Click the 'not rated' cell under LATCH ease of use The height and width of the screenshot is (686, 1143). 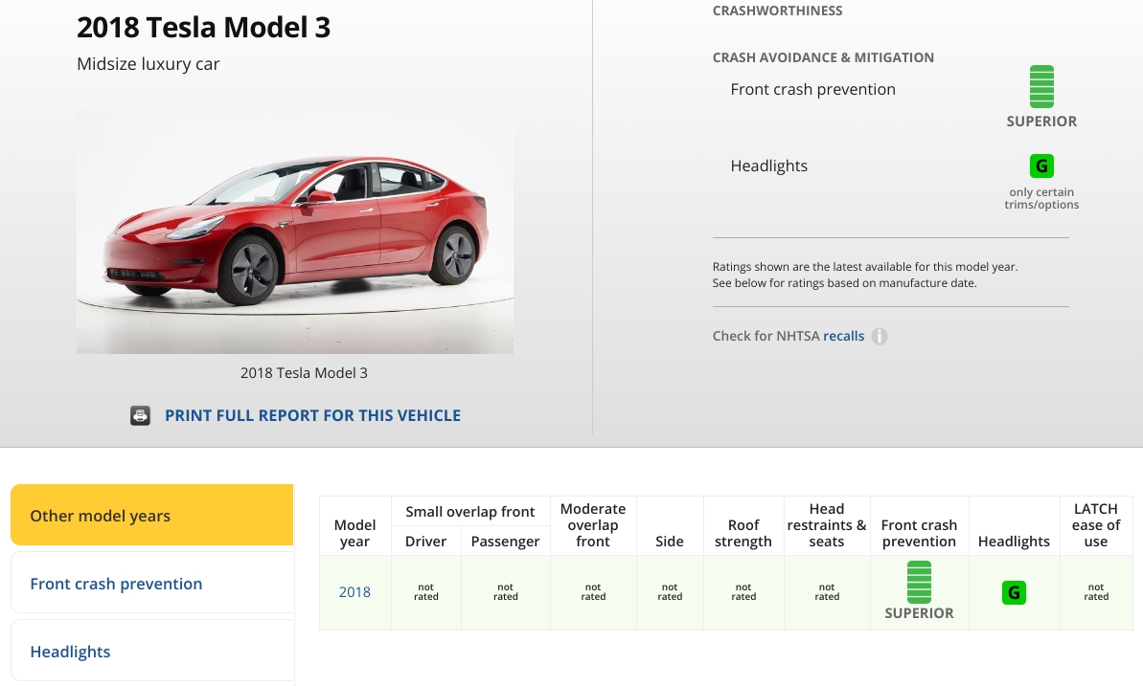(x=1096, y=592)
